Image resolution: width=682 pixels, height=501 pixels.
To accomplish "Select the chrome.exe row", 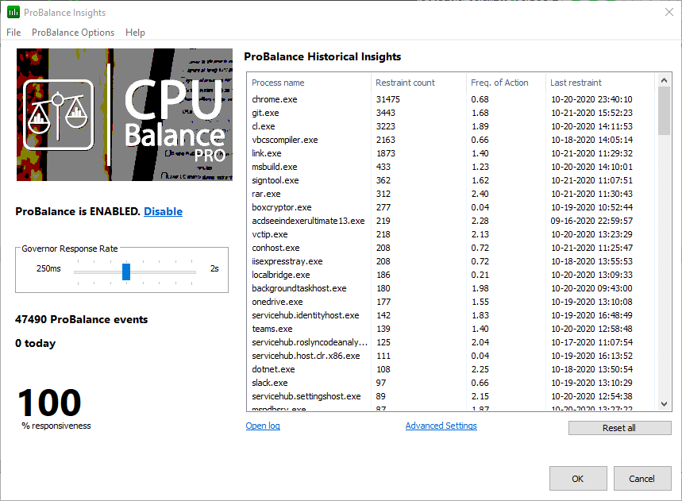I will coord(453,99).
